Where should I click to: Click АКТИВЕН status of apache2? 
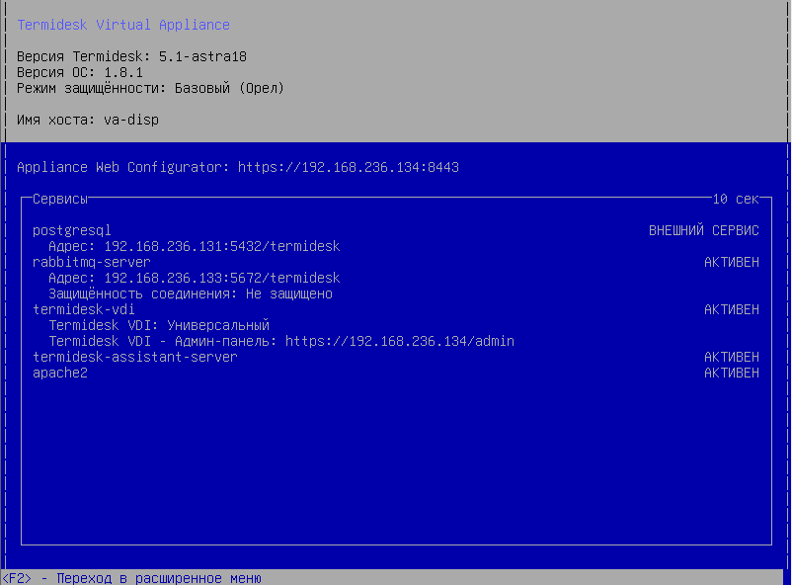click(732, 373)
